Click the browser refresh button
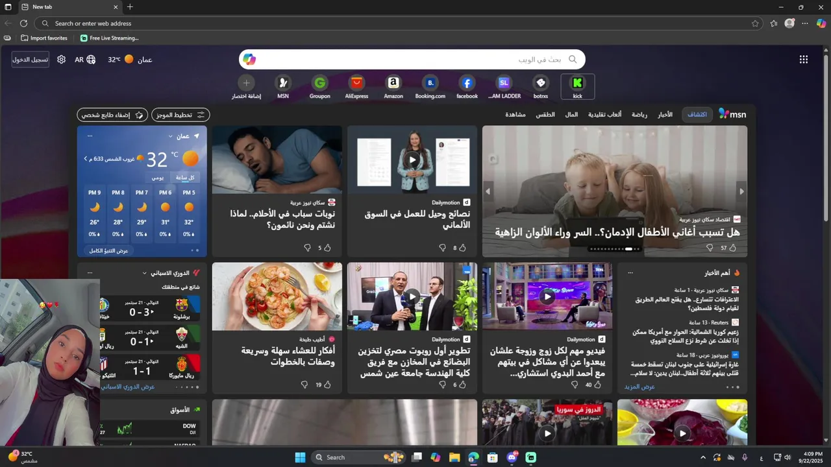The image size is (831, 467). [23, 23]
